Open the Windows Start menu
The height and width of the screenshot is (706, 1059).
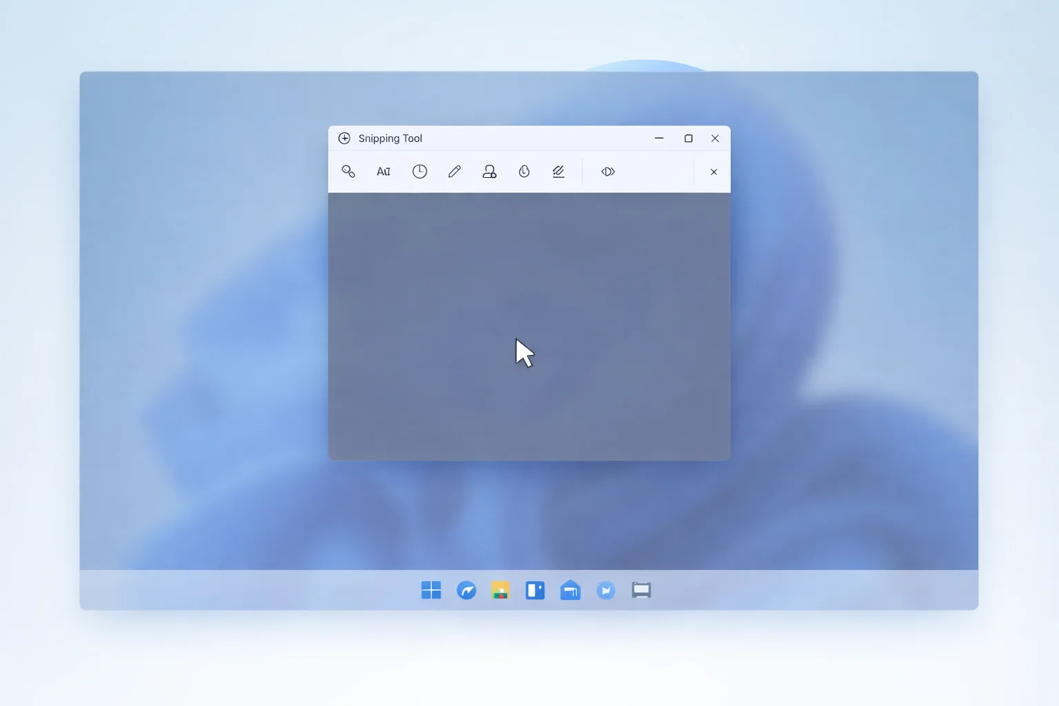coord(432,590)
